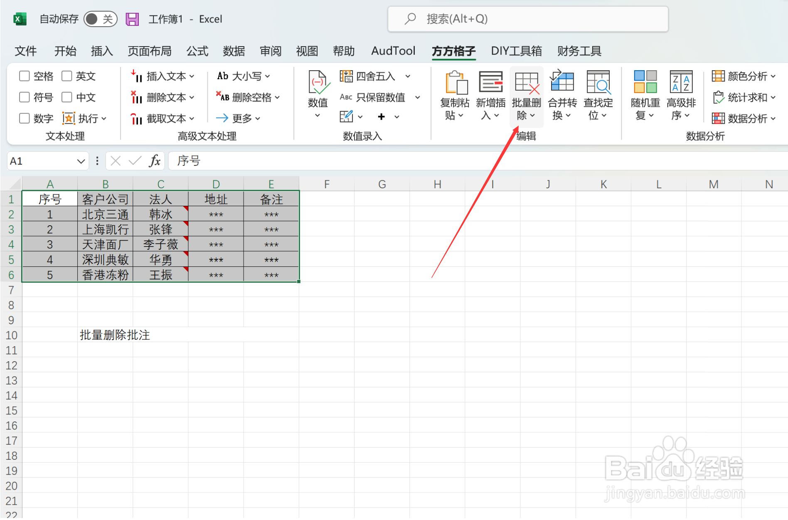The image size is (788, 520).
Task: Open the 数值 numeric icon tool
Action: [x=318, y=82]
